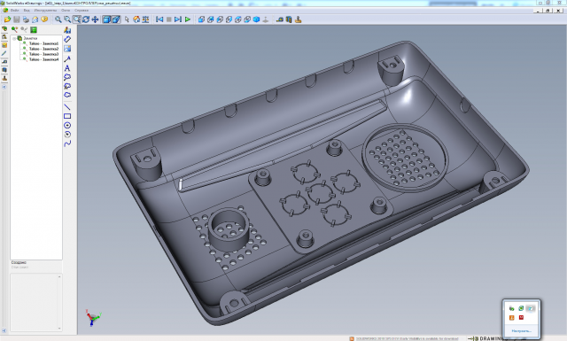Select the plain Cloud markup tool

coord(67,95)
